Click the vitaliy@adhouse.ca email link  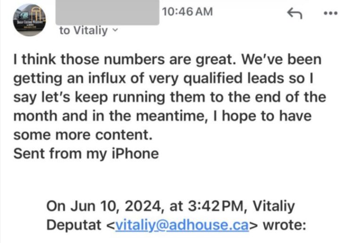pyautogui.click(x=181, y=225)
